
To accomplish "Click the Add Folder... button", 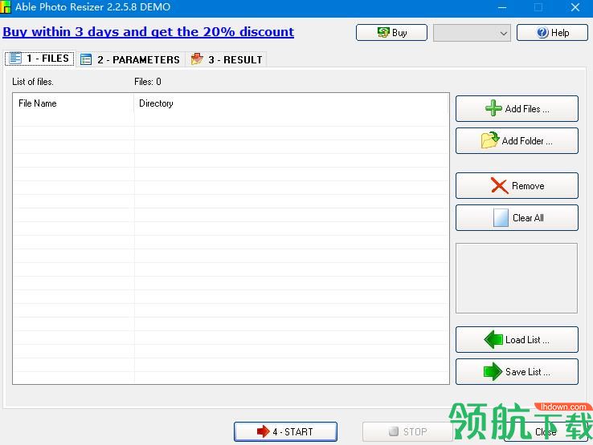I will [517, 141].
